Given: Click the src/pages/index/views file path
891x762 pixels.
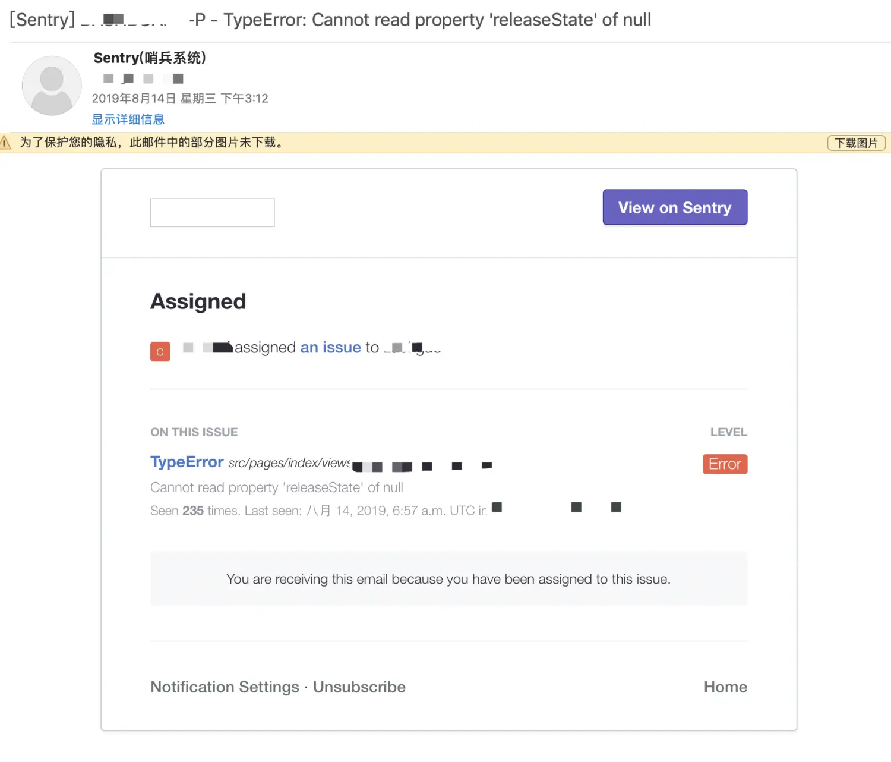Looking at the screenshot, I should pyautogui.click(x=289, y=463).
